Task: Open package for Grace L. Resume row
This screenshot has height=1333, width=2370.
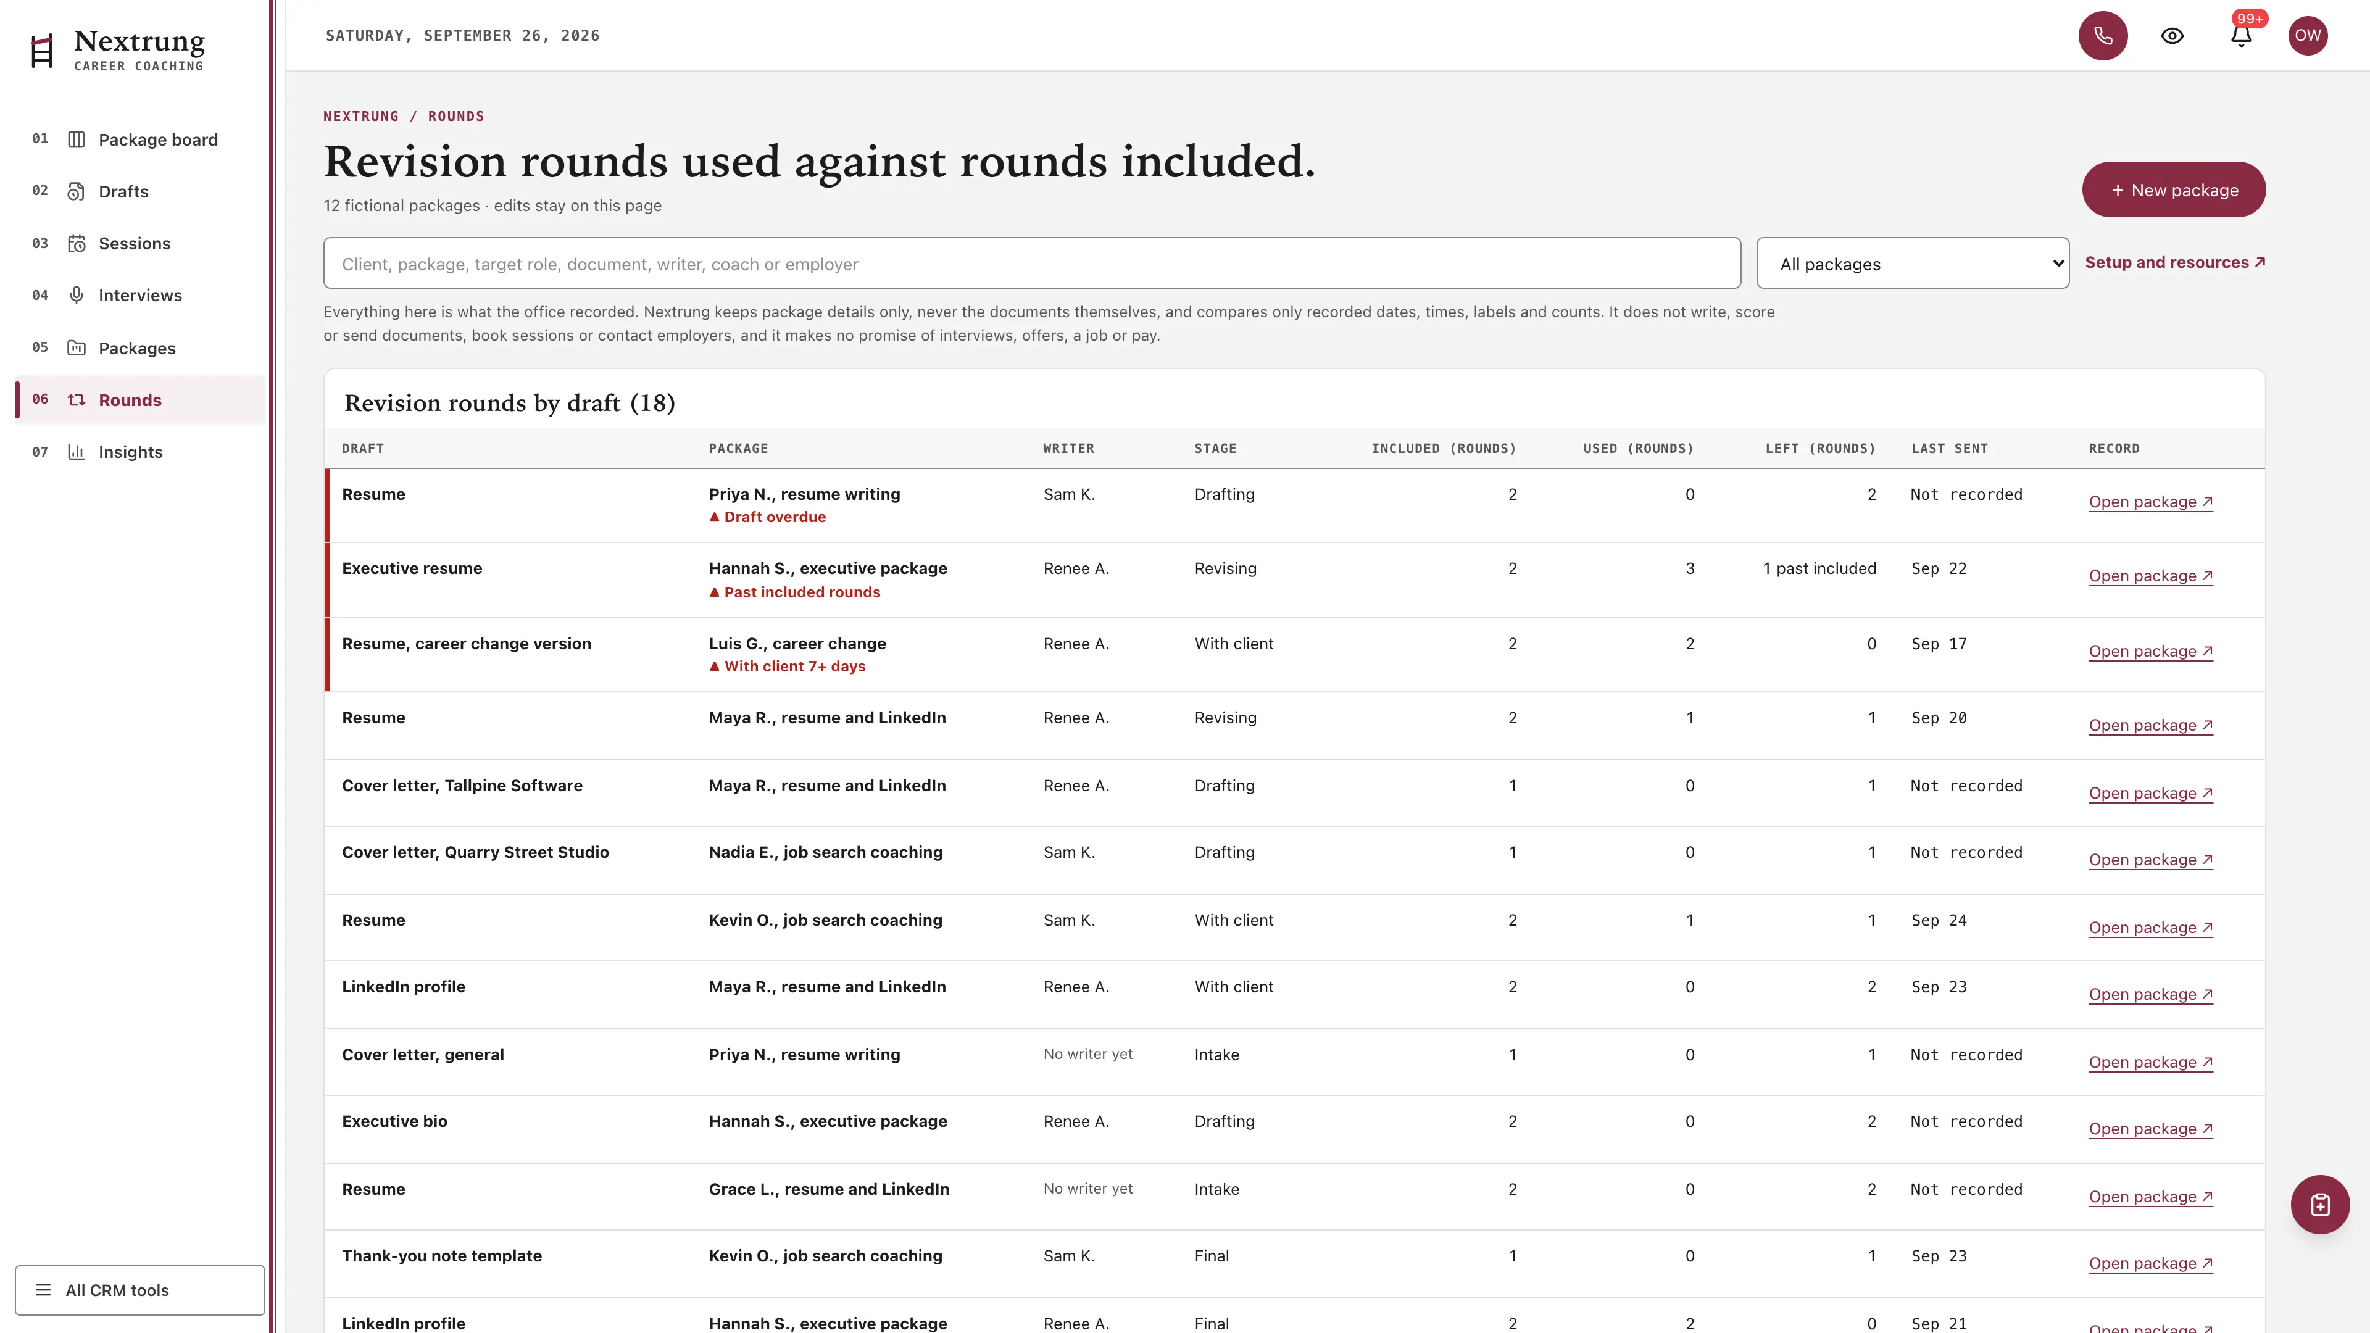Action: tap(2150, 1197)
